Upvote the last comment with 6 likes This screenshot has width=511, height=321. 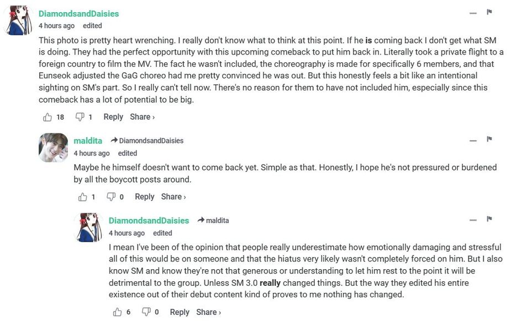(118, 312)
